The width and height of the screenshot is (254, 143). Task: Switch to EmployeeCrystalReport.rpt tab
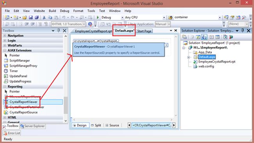(x=93, y=31)
